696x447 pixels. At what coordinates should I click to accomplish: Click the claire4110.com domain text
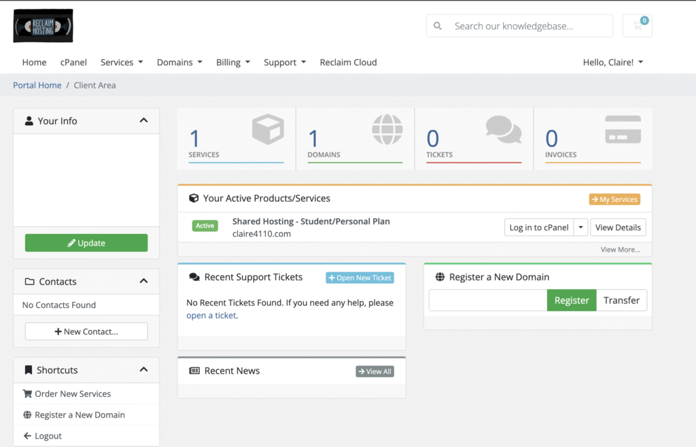tap(262, 234)
